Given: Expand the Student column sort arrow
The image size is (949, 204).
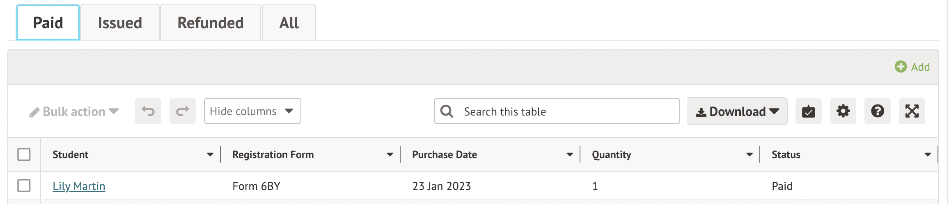Looking at the screenshot, I should coord(210,154).
